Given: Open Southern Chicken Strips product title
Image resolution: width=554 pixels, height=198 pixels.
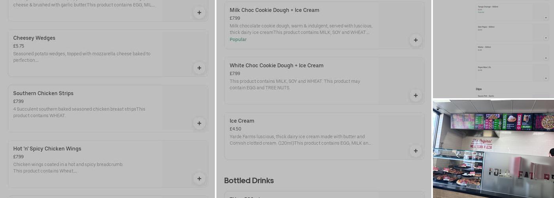Looking at the screenshot, I should pyautogui.click(x=43, y=93).
